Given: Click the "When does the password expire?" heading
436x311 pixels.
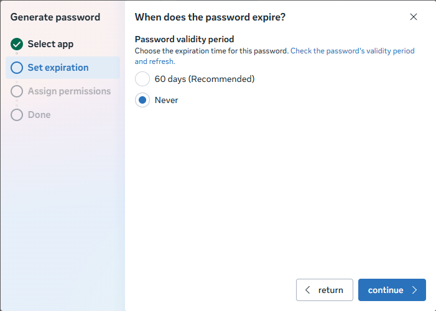Looking at the screenshot, I should click(210, 17).
